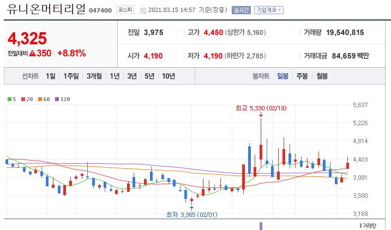Viewport: 391px width, 230px height.
Task: Click the +8.81% change value
Action: (x=71, y=53)
